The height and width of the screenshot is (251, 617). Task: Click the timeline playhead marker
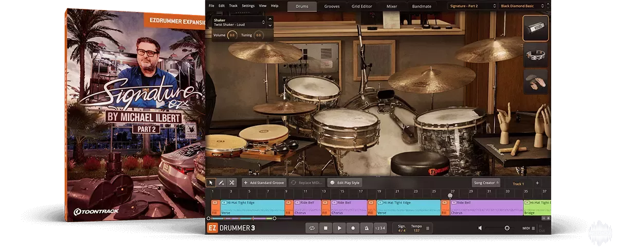[450, 196]
